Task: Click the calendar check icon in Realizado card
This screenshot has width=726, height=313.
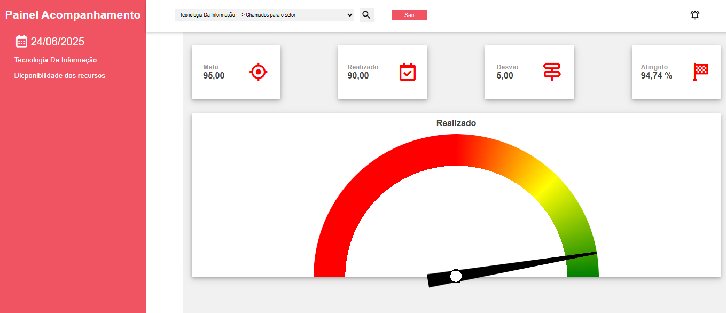Action: point(407,72)
